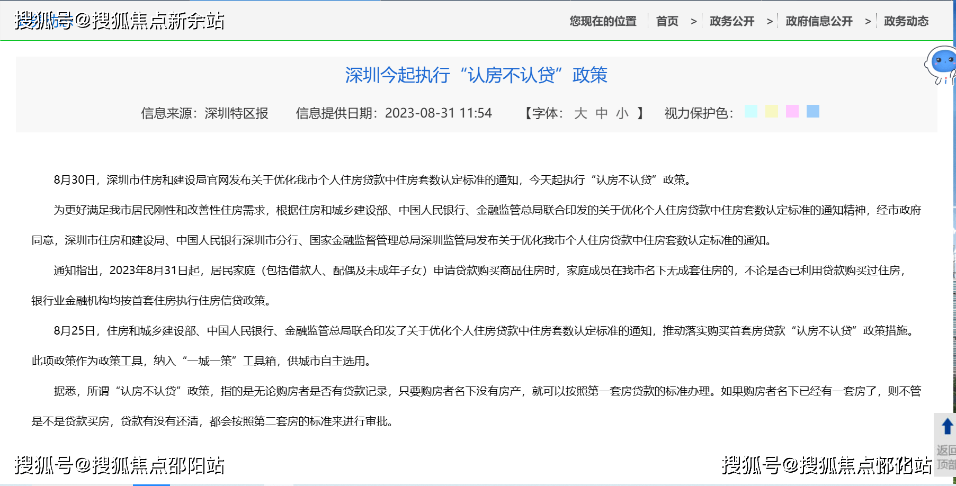Select the pale yellow eye-protection color
This screenshot has height=486, width=956.
coord(772,111)
